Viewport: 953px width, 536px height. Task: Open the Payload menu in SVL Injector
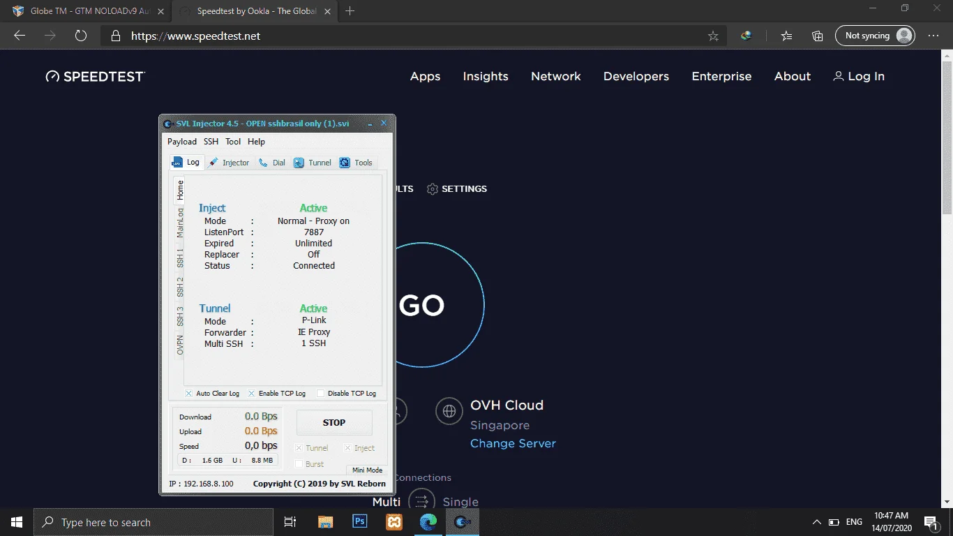(x=182, y=142)
